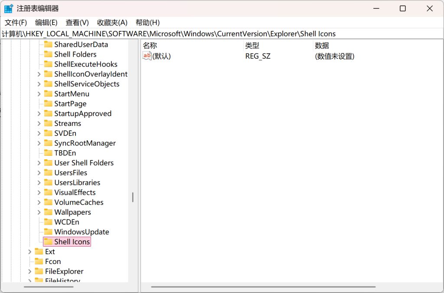Select the User Shell Folders tree label
This screenshot has height=293, width=444.
tap(84, 163)
